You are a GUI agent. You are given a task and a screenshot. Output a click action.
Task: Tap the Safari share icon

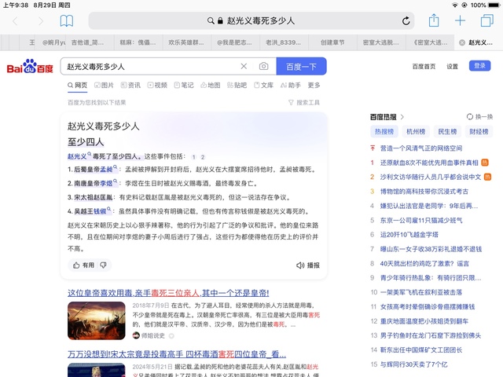point(434,21)
